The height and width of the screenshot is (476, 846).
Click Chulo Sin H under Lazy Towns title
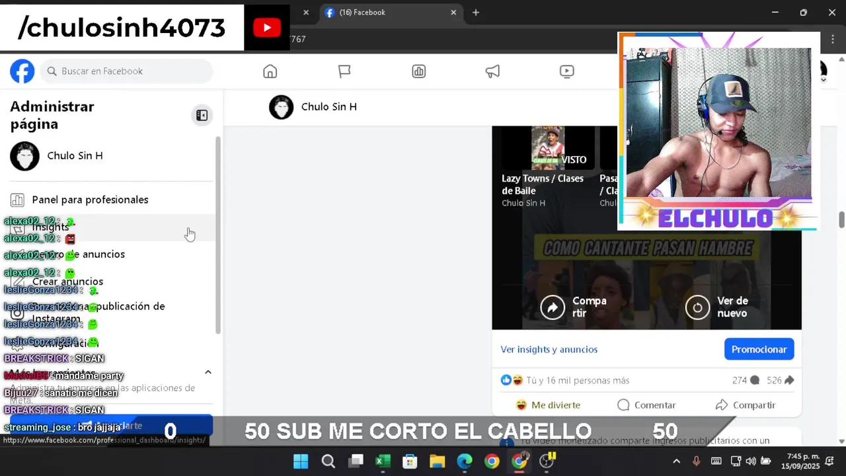523,203
